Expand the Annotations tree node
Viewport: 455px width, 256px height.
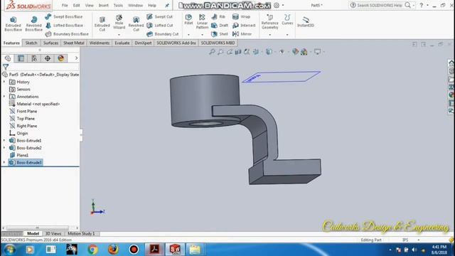point(4,97)
